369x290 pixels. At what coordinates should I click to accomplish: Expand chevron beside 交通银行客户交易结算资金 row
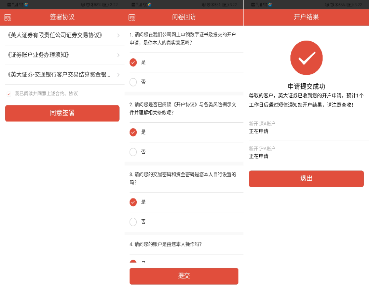(118, 75)
